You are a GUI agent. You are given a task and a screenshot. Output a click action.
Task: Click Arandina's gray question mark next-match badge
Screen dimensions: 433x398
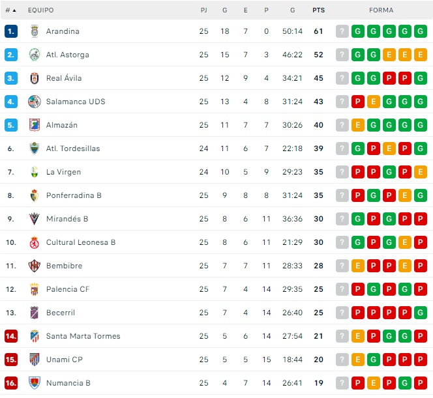pyautogui.click(x=342, y=31)
